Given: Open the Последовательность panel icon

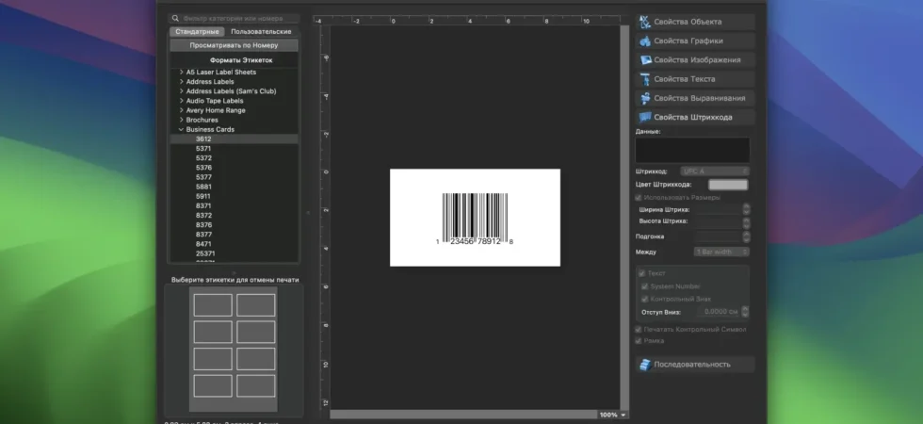Looking at the screenshot, I should coord(645,365).
